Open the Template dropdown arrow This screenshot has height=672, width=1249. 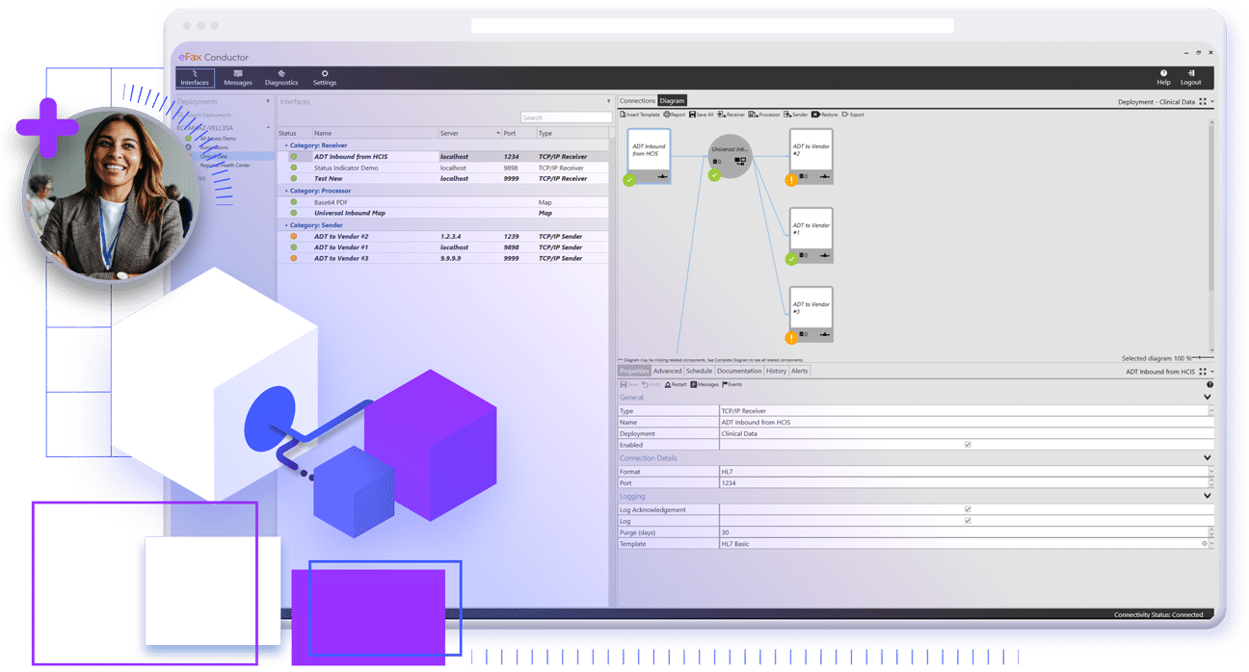[x=1210, y=544]
